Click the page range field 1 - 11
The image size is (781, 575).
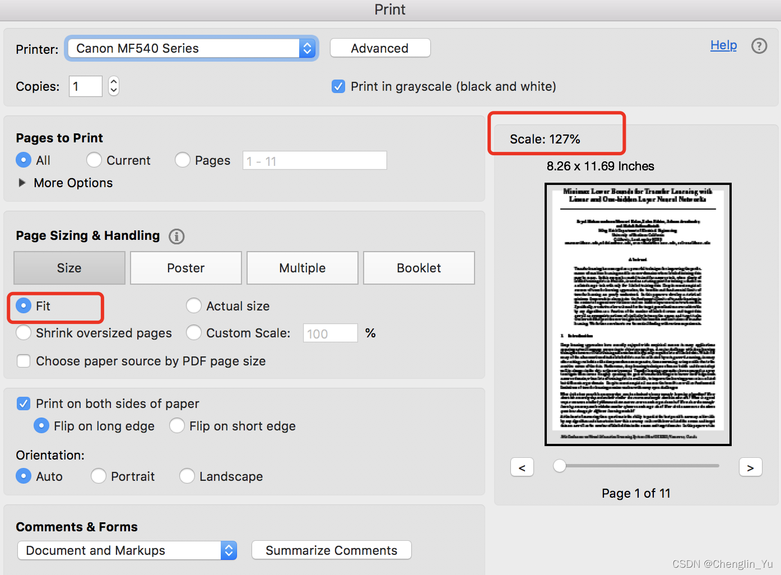click(x=315, y=161)
